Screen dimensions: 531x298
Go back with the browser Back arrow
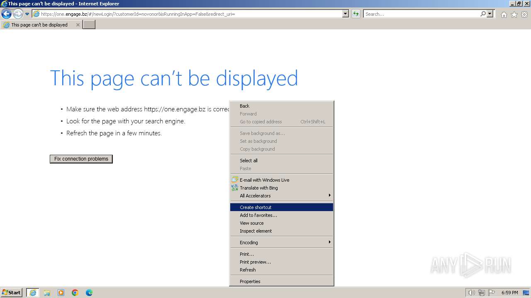[6, 14]
